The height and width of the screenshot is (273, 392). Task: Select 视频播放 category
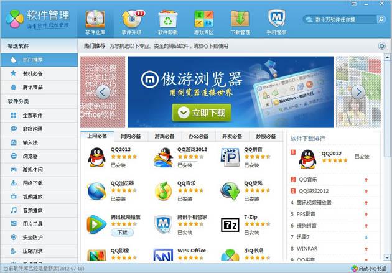click(x=39, y=197)
